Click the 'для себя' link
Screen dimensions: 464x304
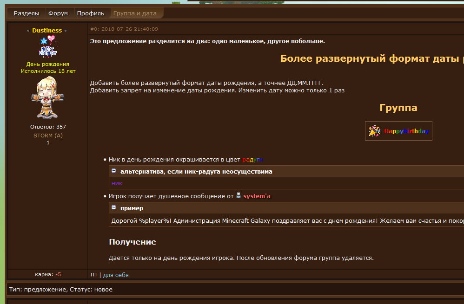(116, 275)
